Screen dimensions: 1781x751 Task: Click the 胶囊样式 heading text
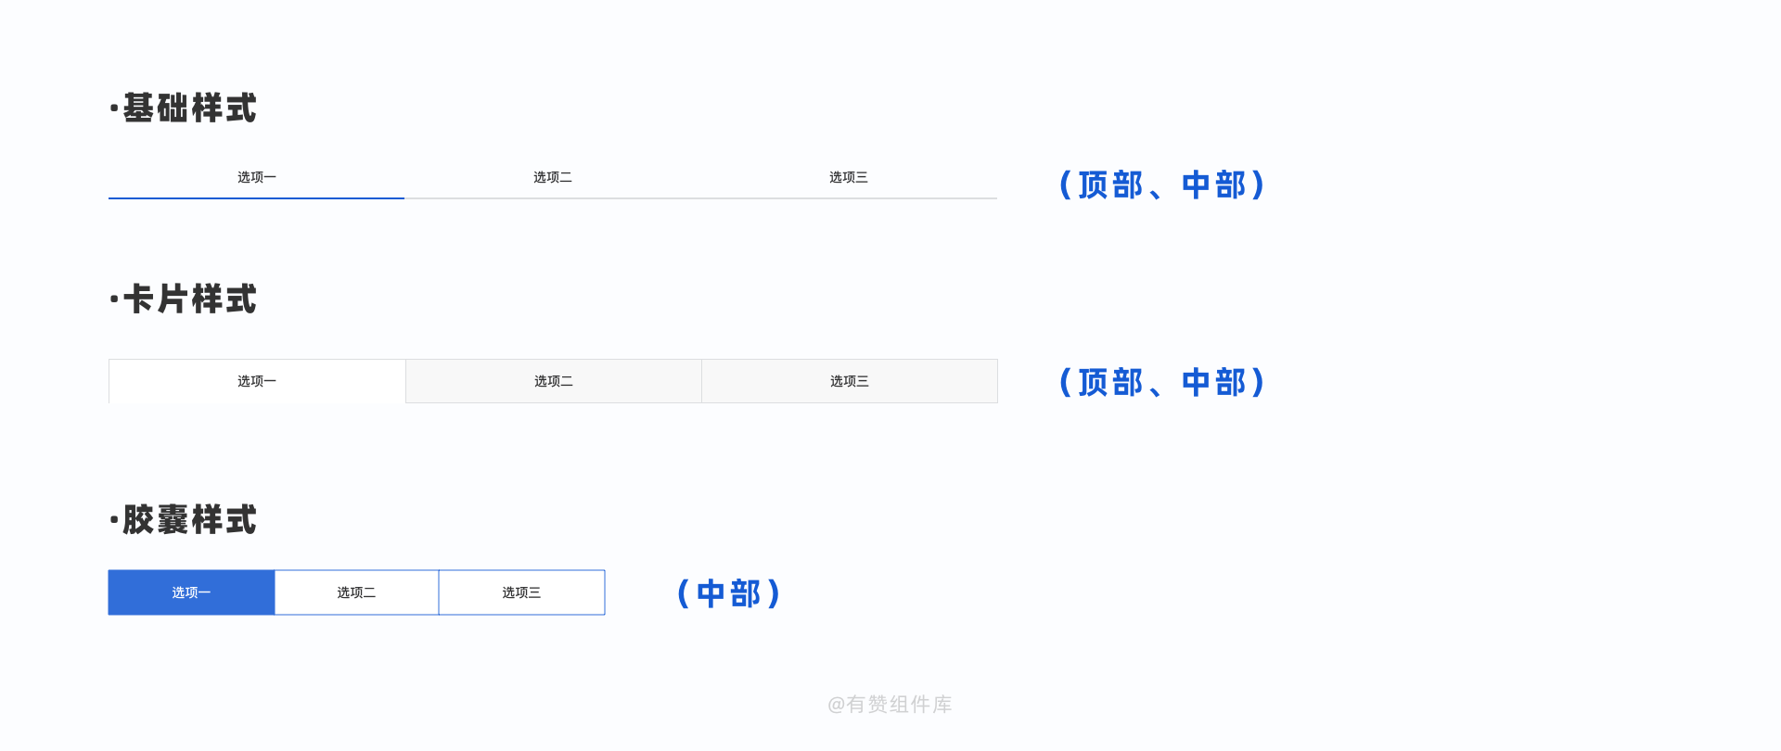[190, 520]
